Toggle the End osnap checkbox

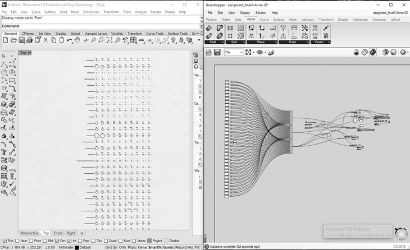4,241
